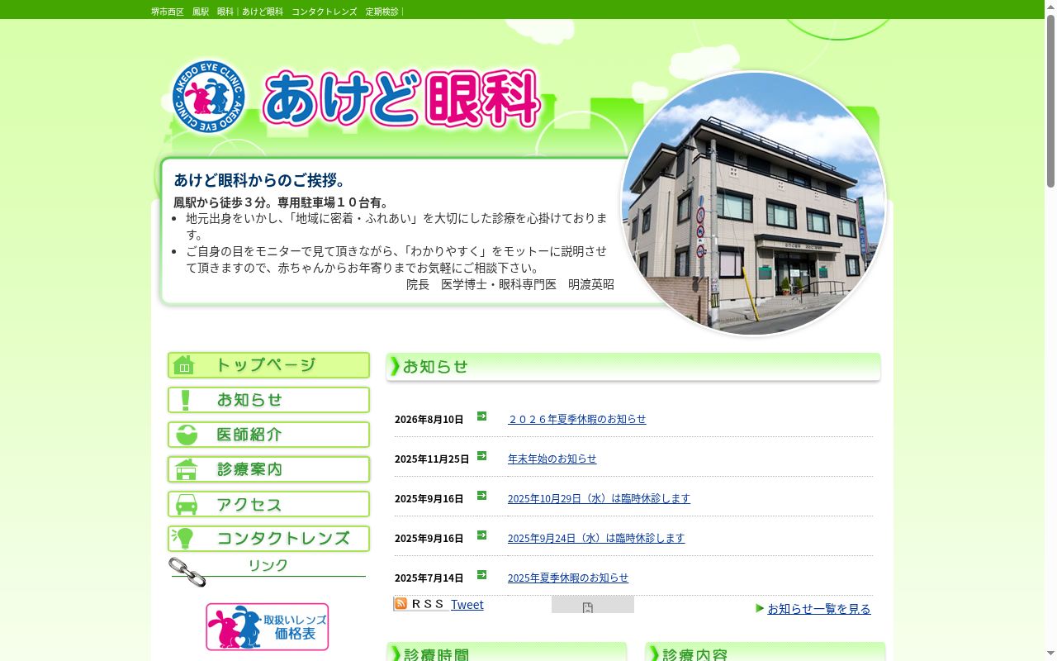Open the コンタクトレンズ sidebar menu item
The height and width of the screenshot is (661, 1057).
268,539
